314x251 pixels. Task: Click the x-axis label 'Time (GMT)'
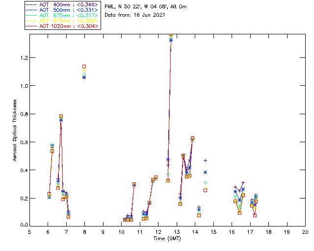click(167, 239)
